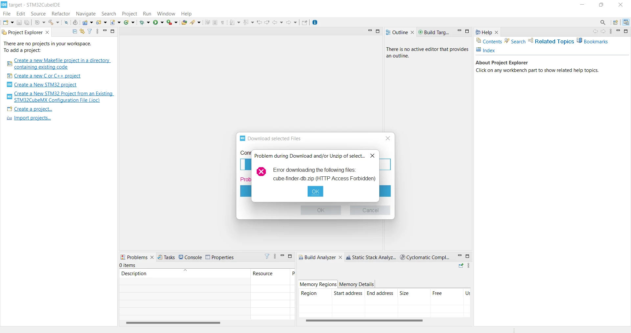Toggle Link with Editor in Project Explorer
The width and height of the screenshot is (631, 333).
click(x=82, y=32)
